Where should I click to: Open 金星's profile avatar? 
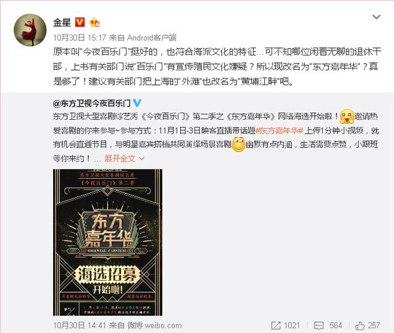pyautogui.click(x=30, y=30)
